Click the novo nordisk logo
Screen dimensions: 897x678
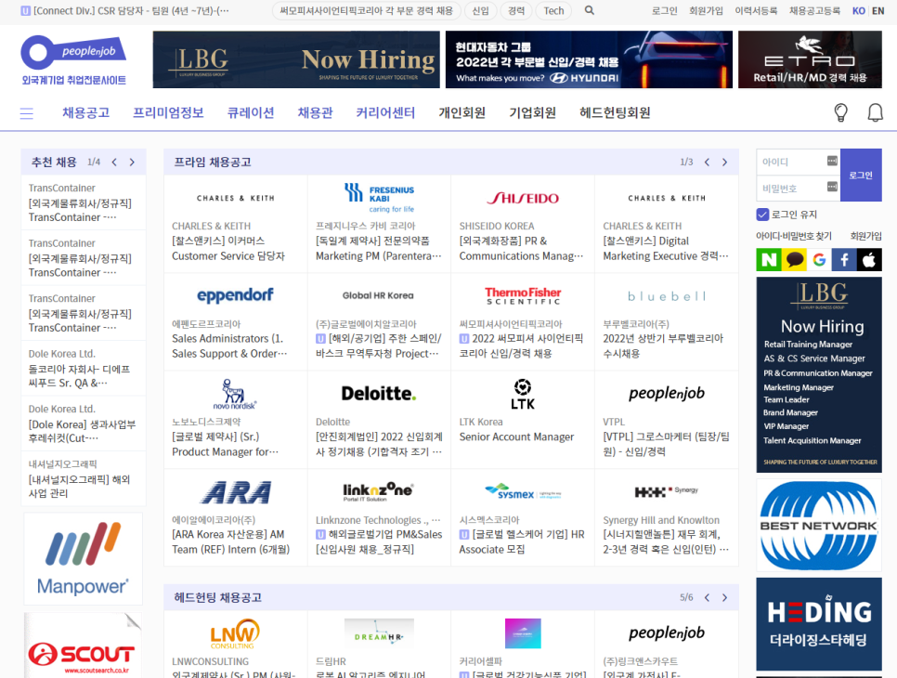tap(235, 394)
